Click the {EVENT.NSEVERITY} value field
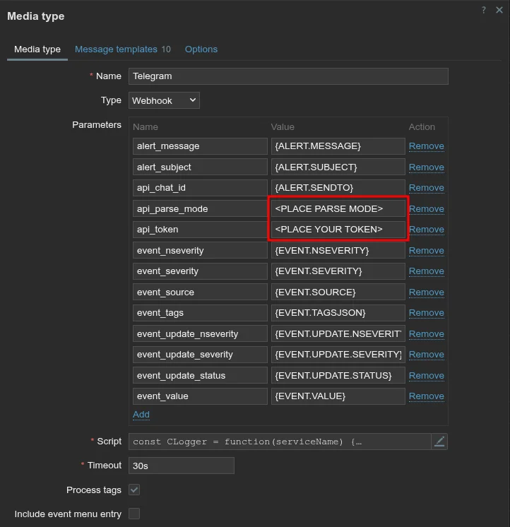The image size is (510, 527). [338, 250]
